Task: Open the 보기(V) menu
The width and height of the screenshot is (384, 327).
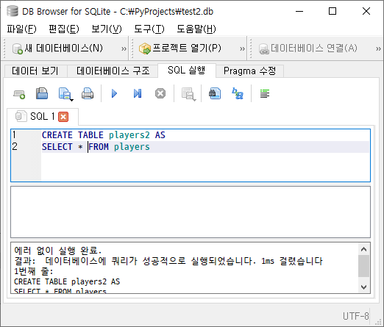Action: tap(107, 29)
